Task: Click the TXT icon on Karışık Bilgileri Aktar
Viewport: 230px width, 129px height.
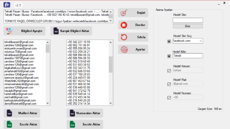Action: (x=56, y=31)
